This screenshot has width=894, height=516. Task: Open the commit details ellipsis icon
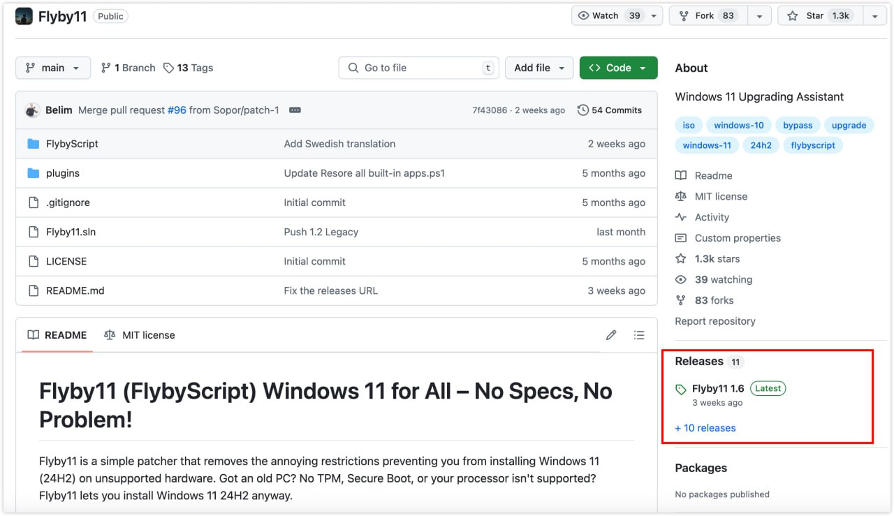295,110
